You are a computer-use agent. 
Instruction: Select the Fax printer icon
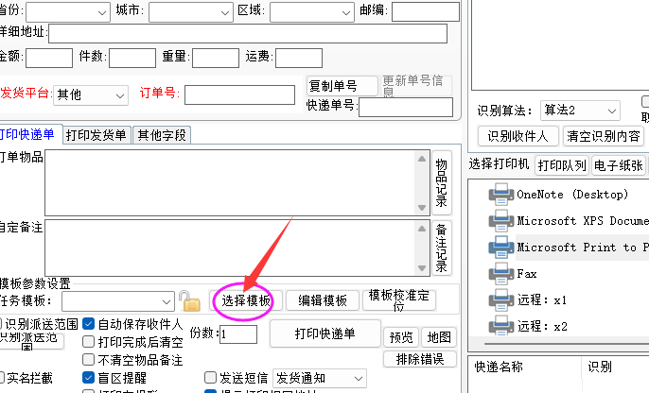coord(500,274)
